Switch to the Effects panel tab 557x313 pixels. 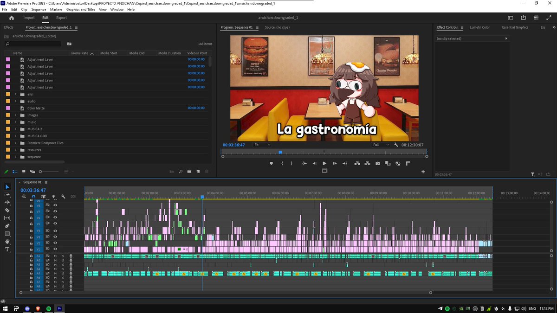9,27
